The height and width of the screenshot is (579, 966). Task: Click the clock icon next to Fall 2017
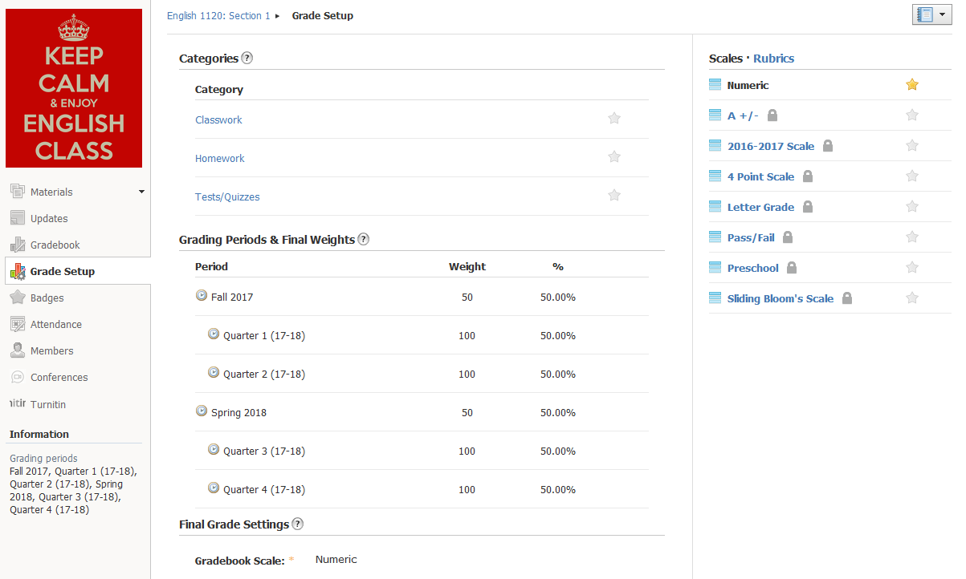(202, 296)
